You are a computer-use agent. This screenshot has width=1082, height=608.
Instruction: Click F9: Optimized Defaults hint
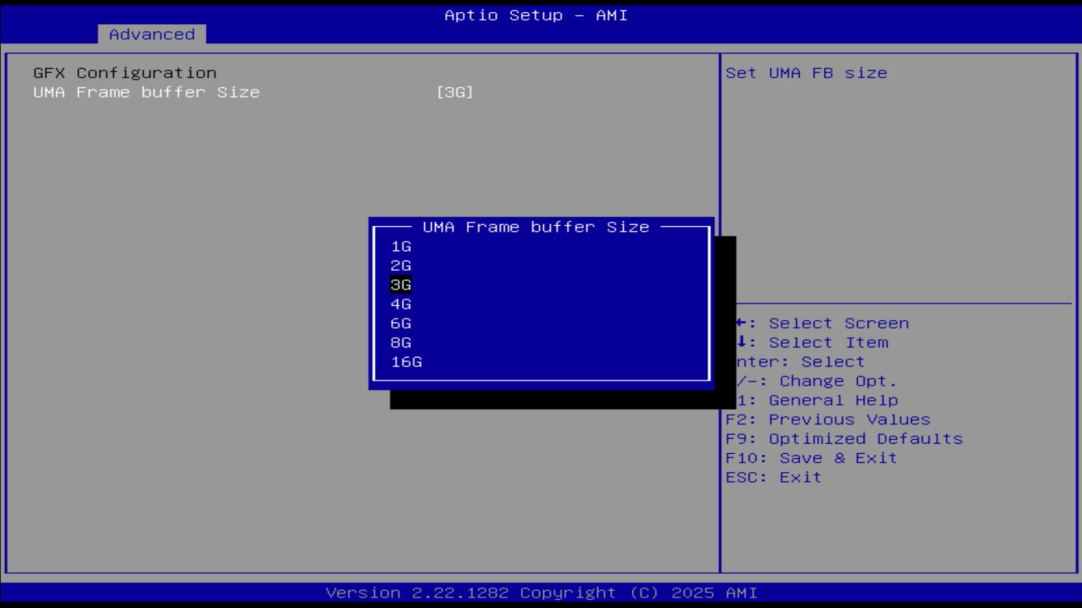pos(844,439)
